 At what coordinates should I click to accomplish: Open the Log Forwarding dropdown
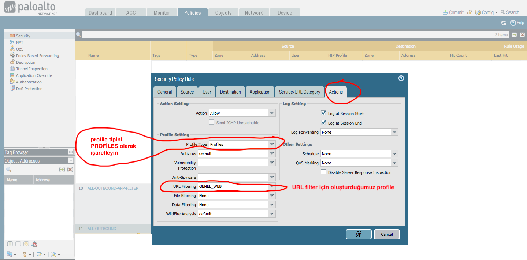point(394,132)
